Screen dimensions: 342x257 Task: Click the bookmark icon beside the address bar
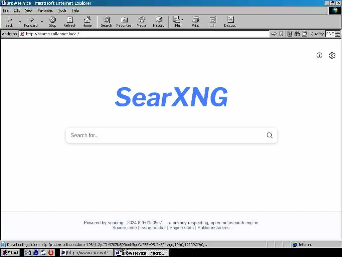click(x=281, y=34)
